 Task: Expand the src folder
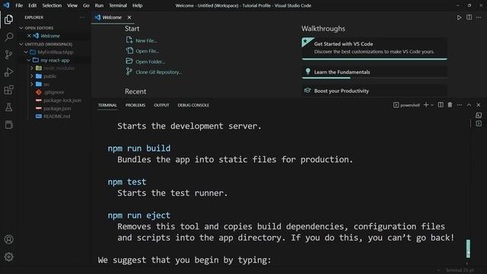(x=32, y=84)
